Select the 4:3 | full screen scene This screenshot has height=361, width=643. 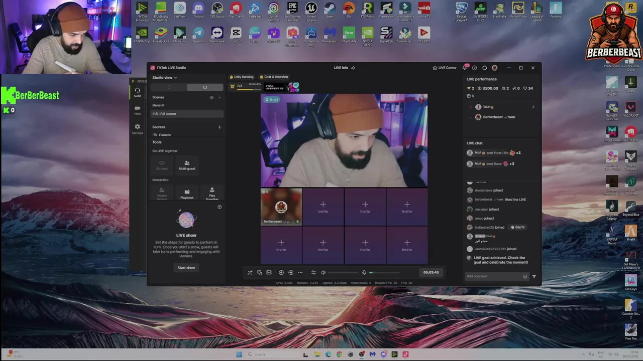187,114
